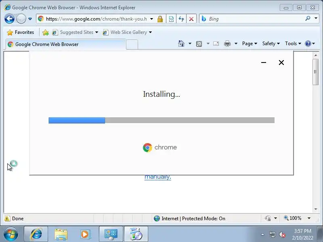Open Suggested Sites link
The width and height of the screenshot is (323, 242).
[x=75, y=32]
